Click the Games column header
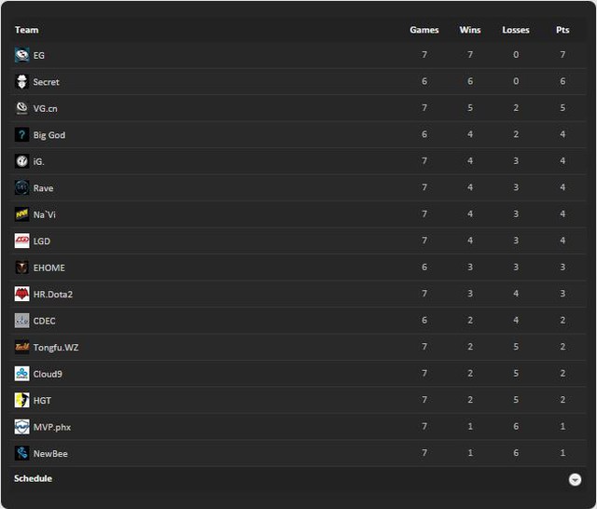Image resolution: width=597 pixels, height=509 pixels. click(424, 30)
